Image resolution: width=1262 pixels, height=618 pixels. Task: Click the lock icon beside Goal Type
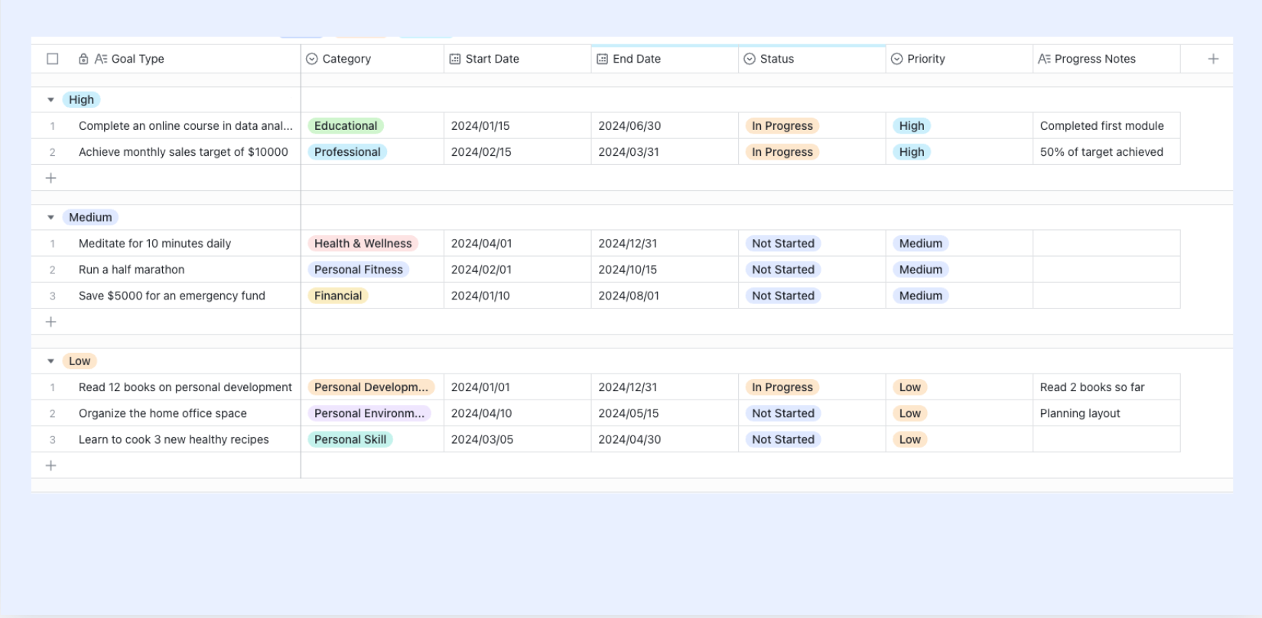click(83, 59)
